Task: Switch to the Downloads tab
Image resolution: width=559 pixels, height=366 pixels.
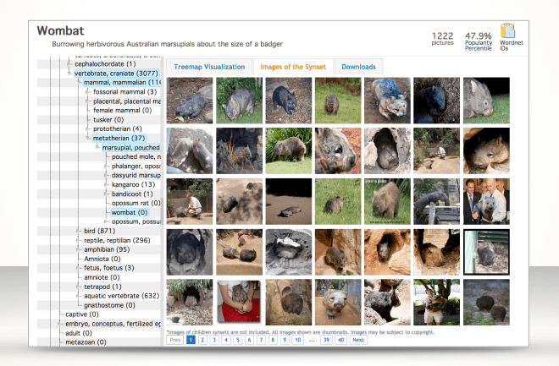Action: tap(358, 67)
